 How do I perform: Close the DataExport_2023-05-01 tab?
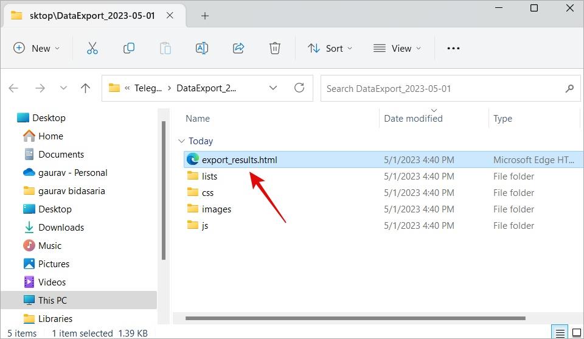170,15
